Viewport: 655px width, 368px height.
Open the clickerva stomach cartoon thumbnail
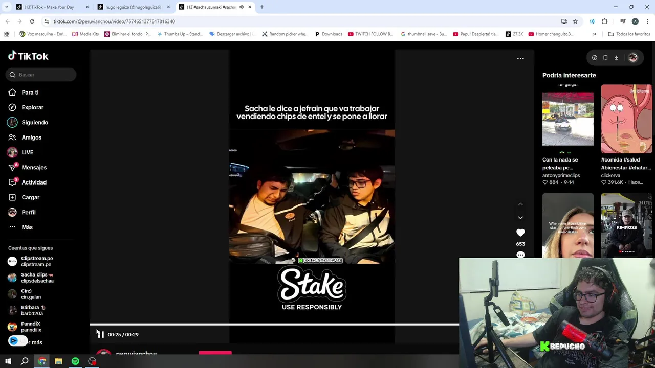[626, 119]
